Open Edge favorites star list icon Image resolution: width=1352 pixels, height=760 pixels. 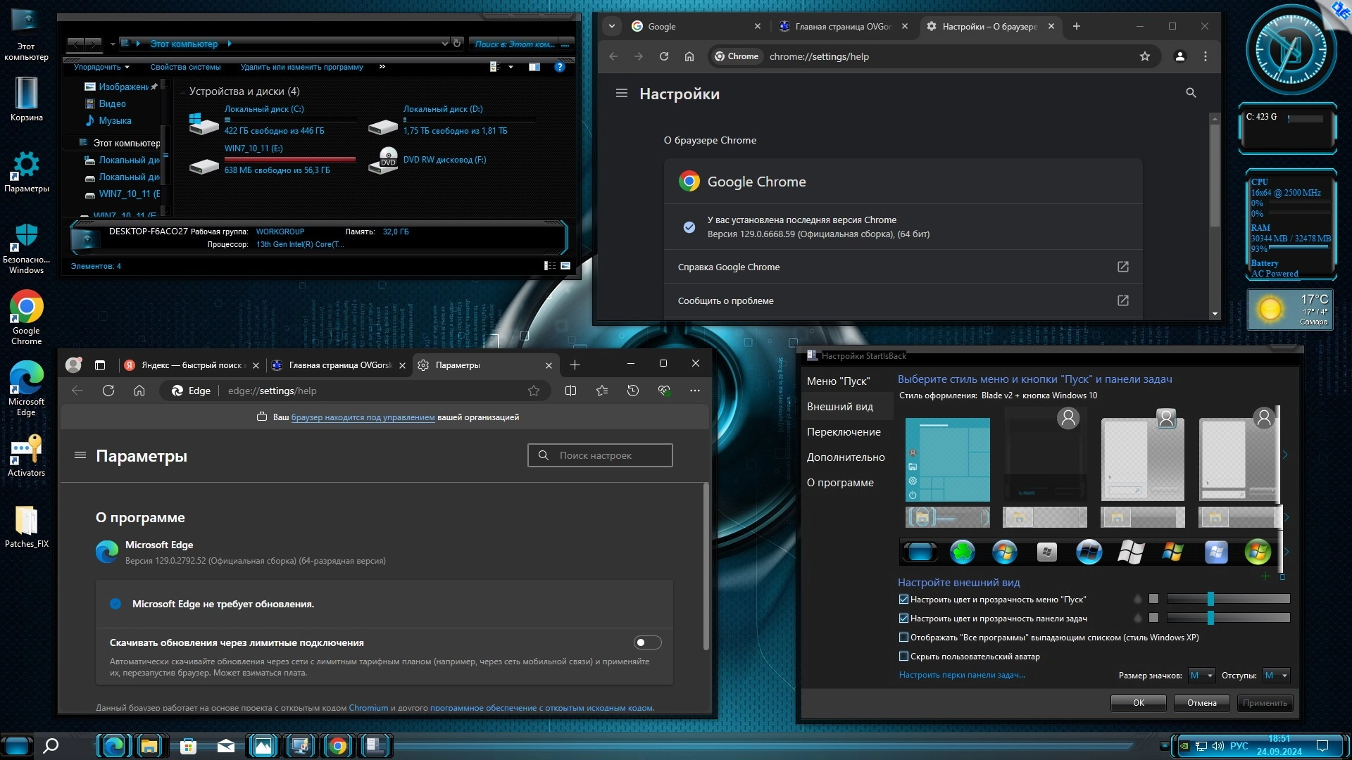(x=601, y=391)
